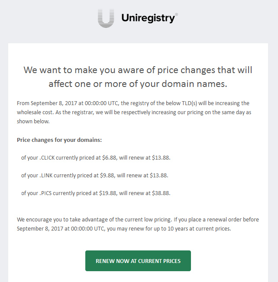Click the $9.88 current price

(x=107, y=175)
